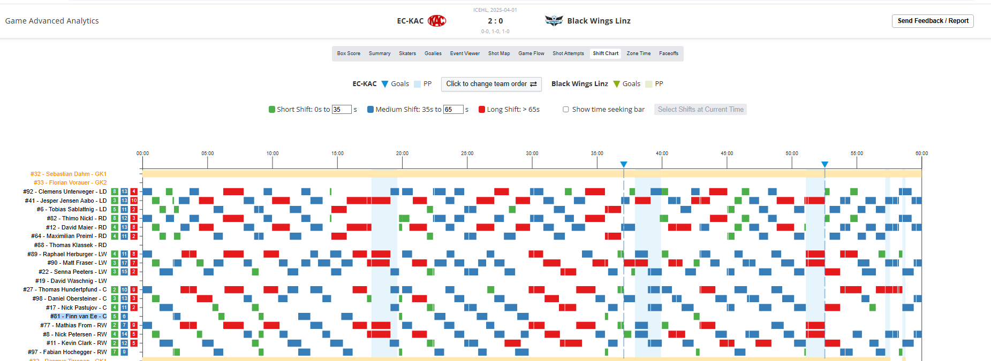This screenshot has height=361, width=991.
Task: Click the change team order button
Action: [491, 84]
